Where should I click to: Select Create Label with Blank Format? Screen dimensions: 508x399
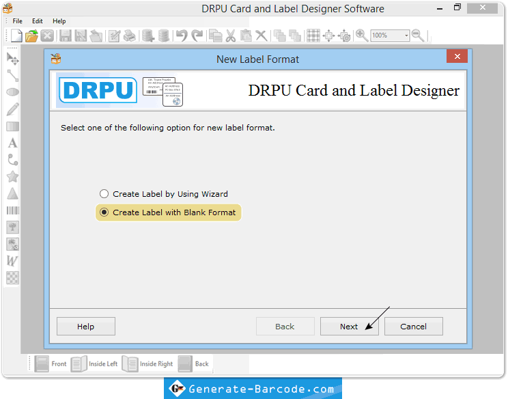(x=168, y=212)
